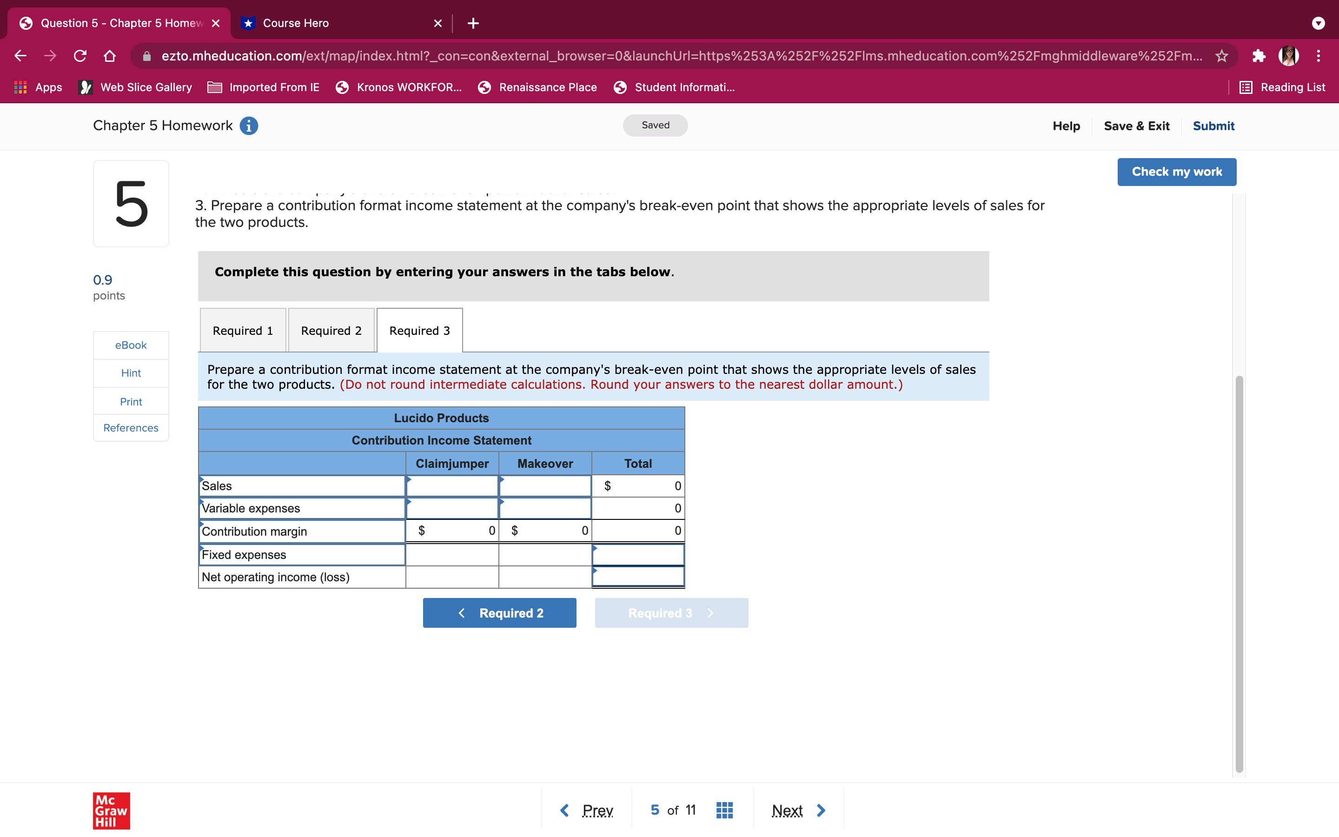Switch to the Required 1 tab

pyautogui.click(x=242, y=331)
